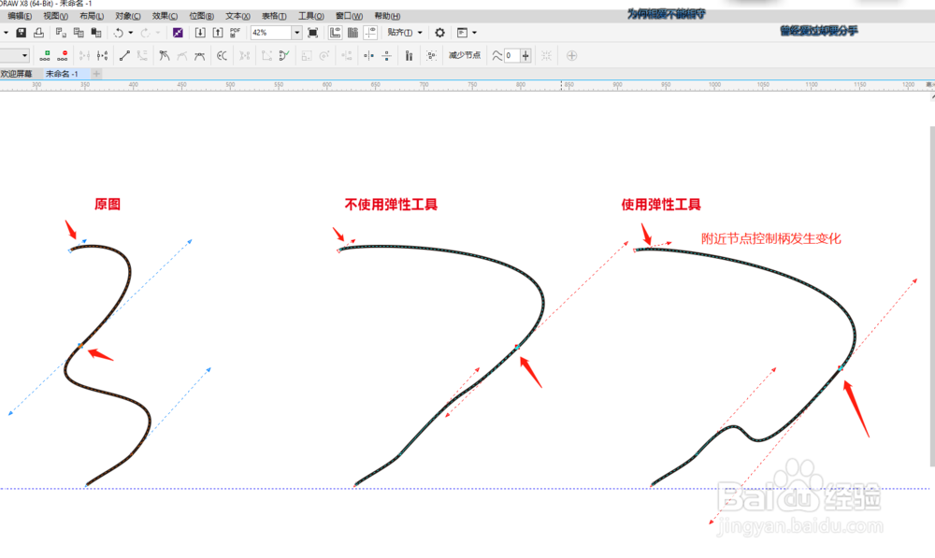Click the Convert to line icon

pos(124,55)
